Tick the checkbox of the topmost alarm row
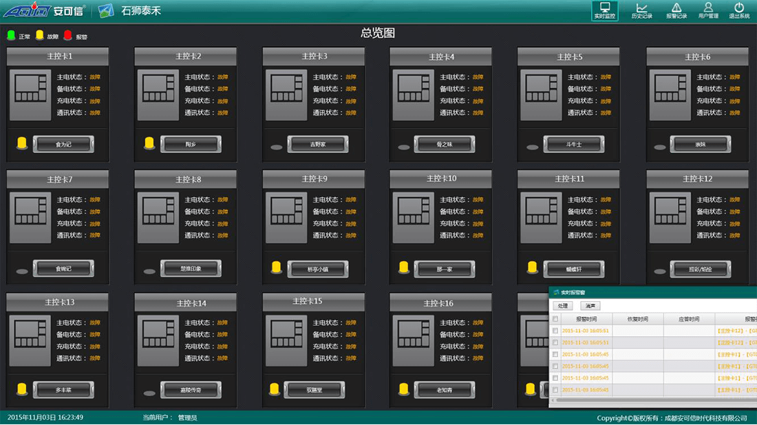 555,331
